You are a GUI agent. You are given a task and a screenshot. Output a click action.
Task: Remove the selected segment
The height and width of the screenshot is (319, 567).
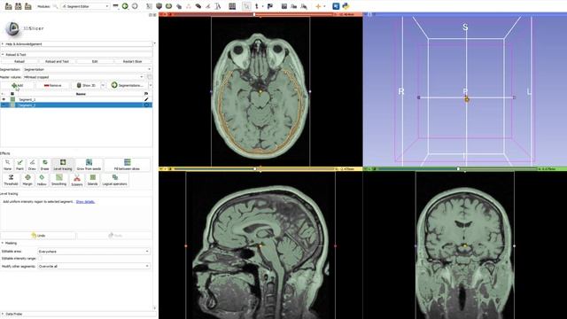(x=52, y=85)
